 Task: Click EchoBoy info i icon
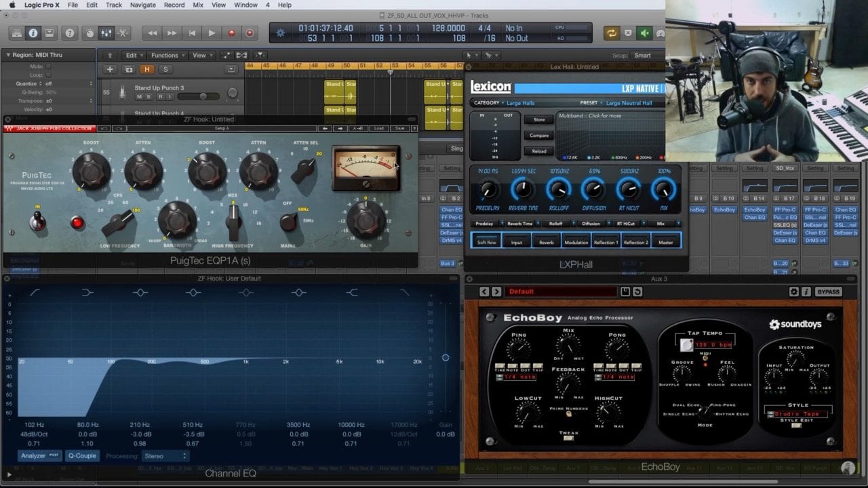pos(806,291)
